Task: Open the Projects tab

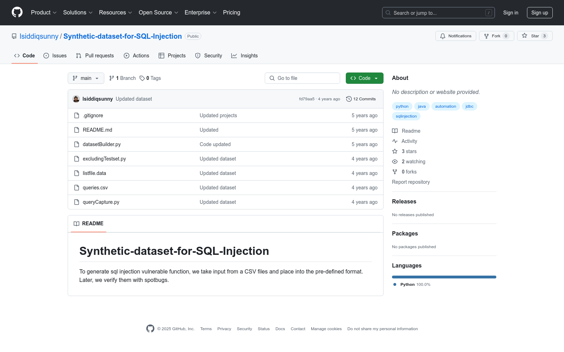Action: (172, 56)
